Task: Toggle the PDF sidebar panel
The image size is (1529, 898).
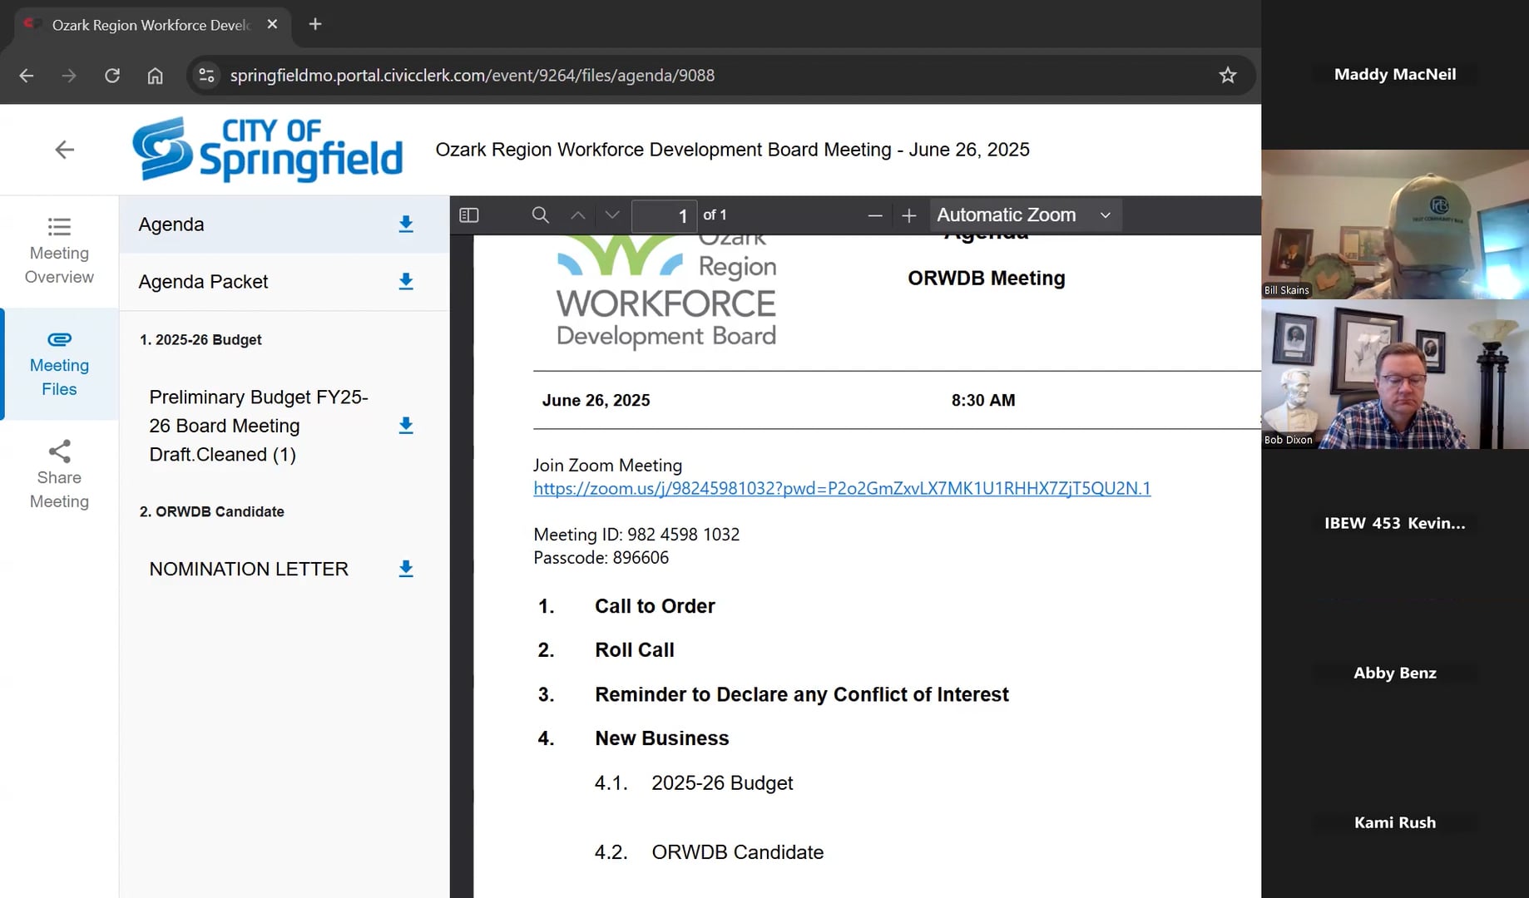Action: tap(468, 215)
